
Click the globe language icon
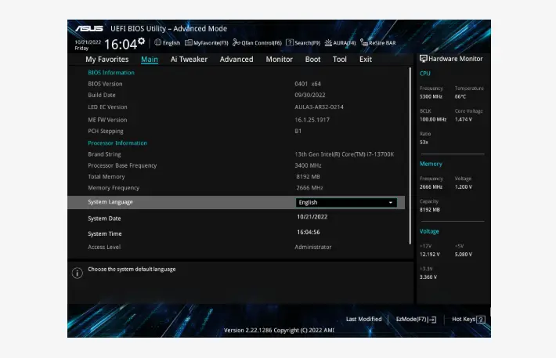(x=158, y=43)
